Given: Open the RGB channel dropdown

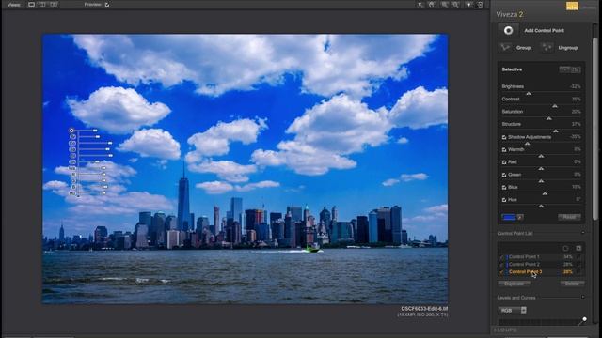Looking at the screenshot, I should [x=513, y=311].
